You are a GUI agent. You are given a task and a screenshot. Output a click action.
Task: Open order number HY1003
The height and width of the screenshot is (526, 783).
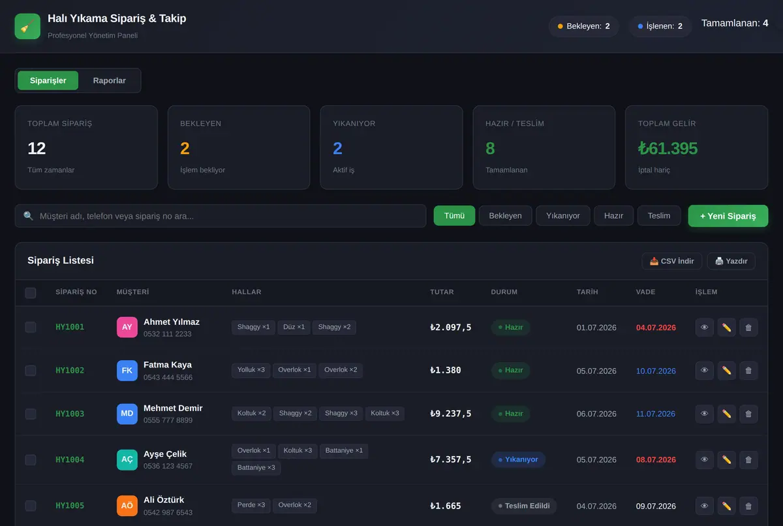(70, 414)
